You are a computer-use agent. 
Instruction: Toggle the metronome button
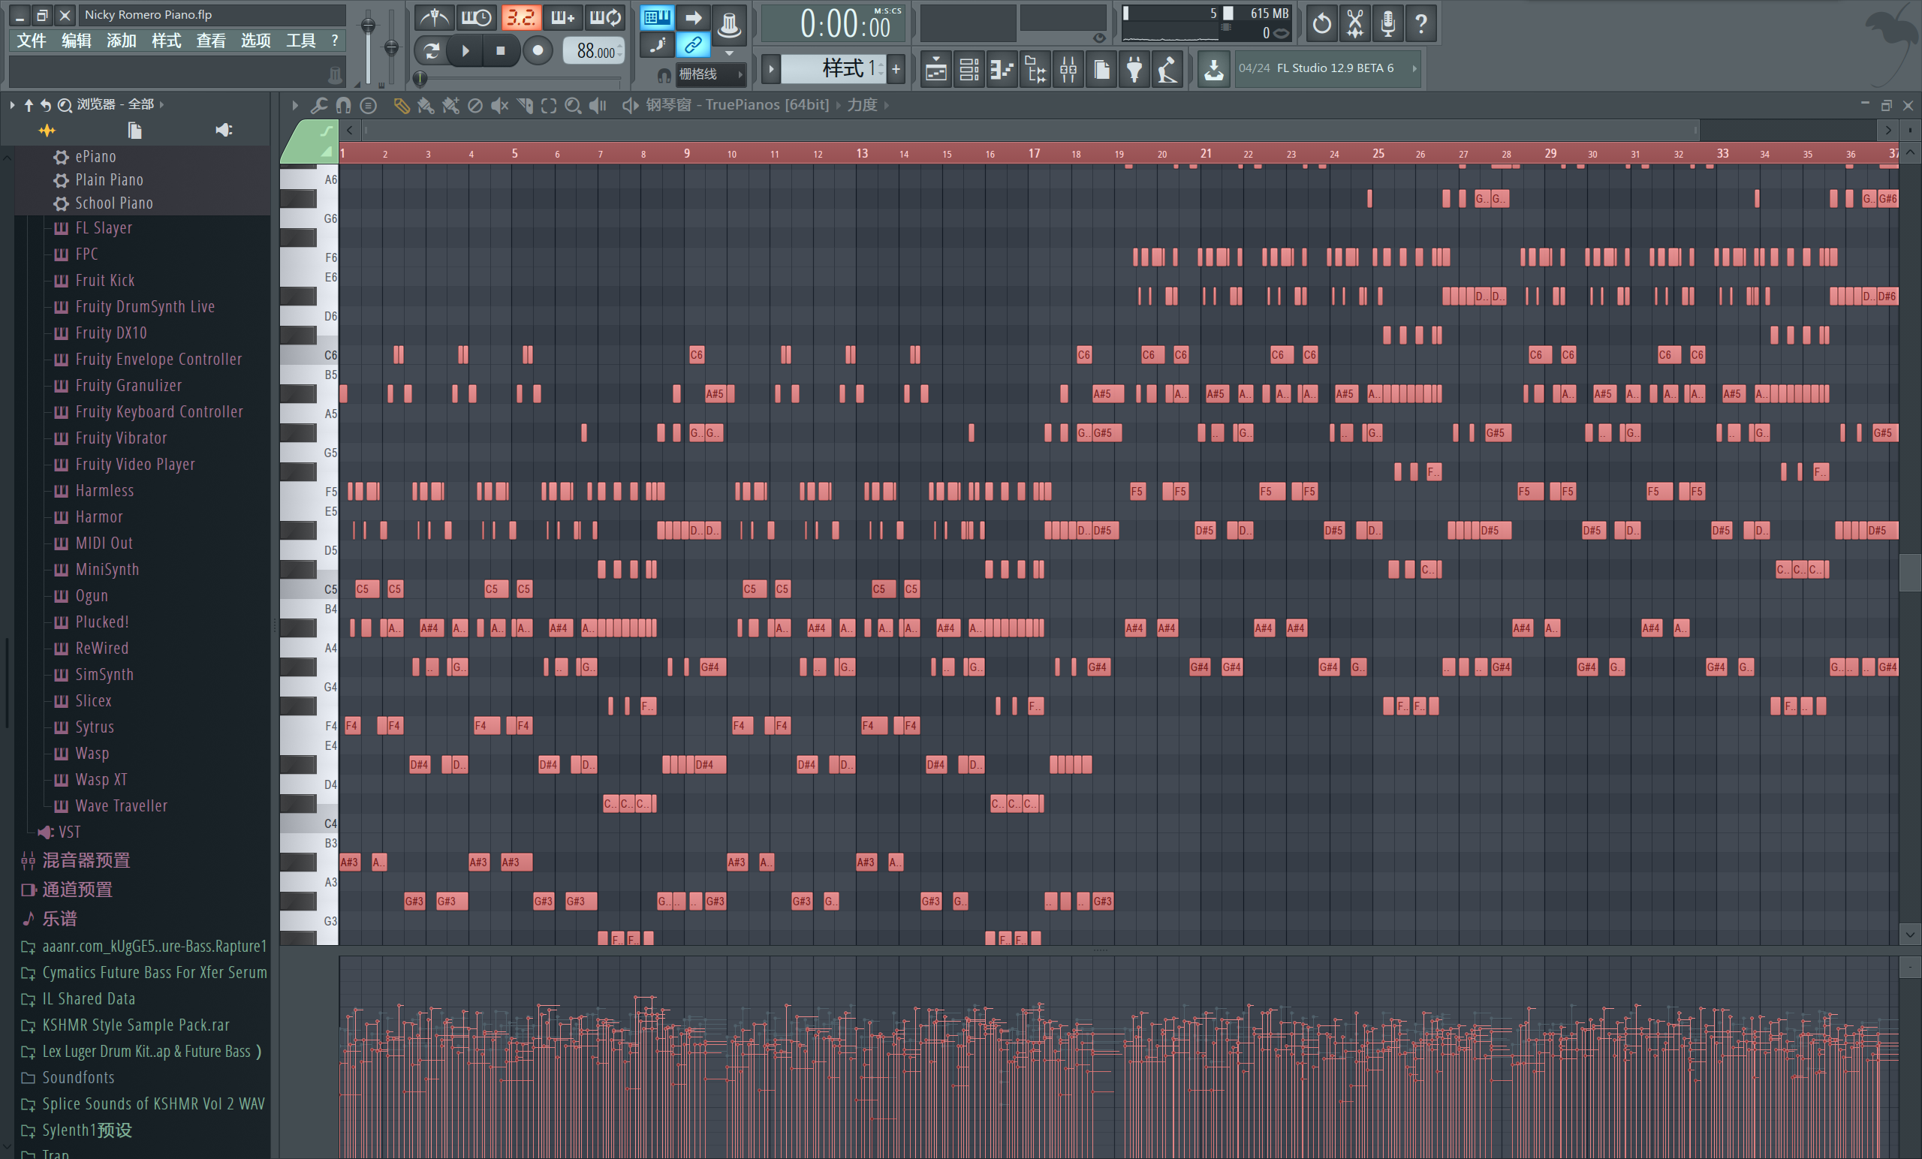coord(434,17)
